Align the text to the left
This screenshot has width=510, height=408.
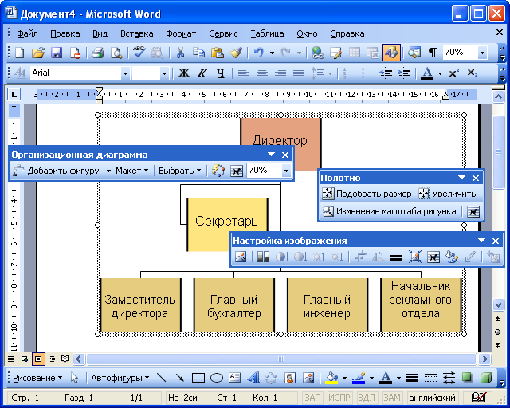point(243,73)
